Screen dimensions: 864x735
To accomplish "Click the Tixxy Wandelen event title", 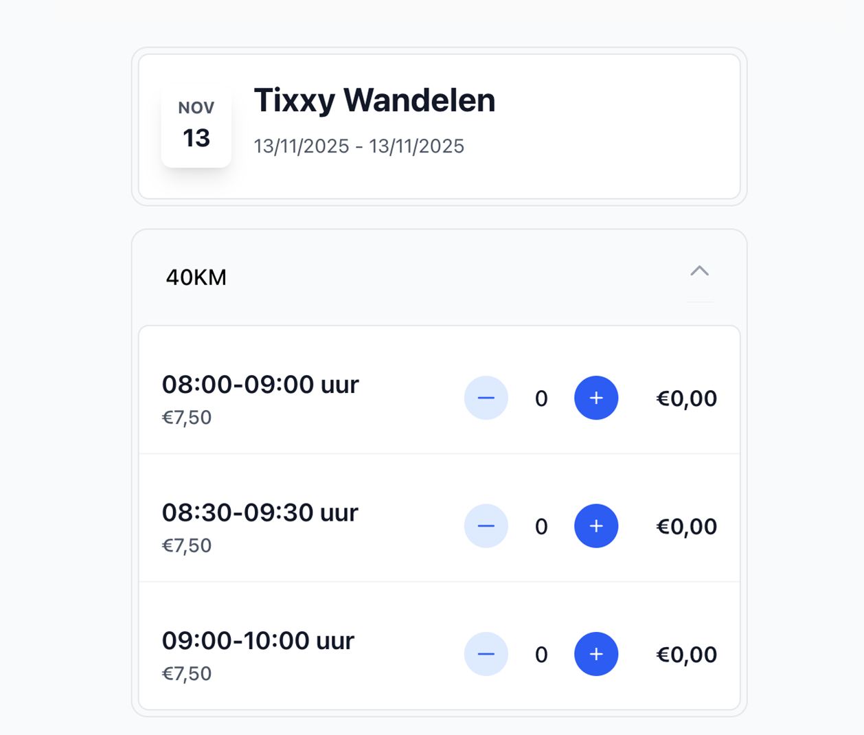I will 374,100.
